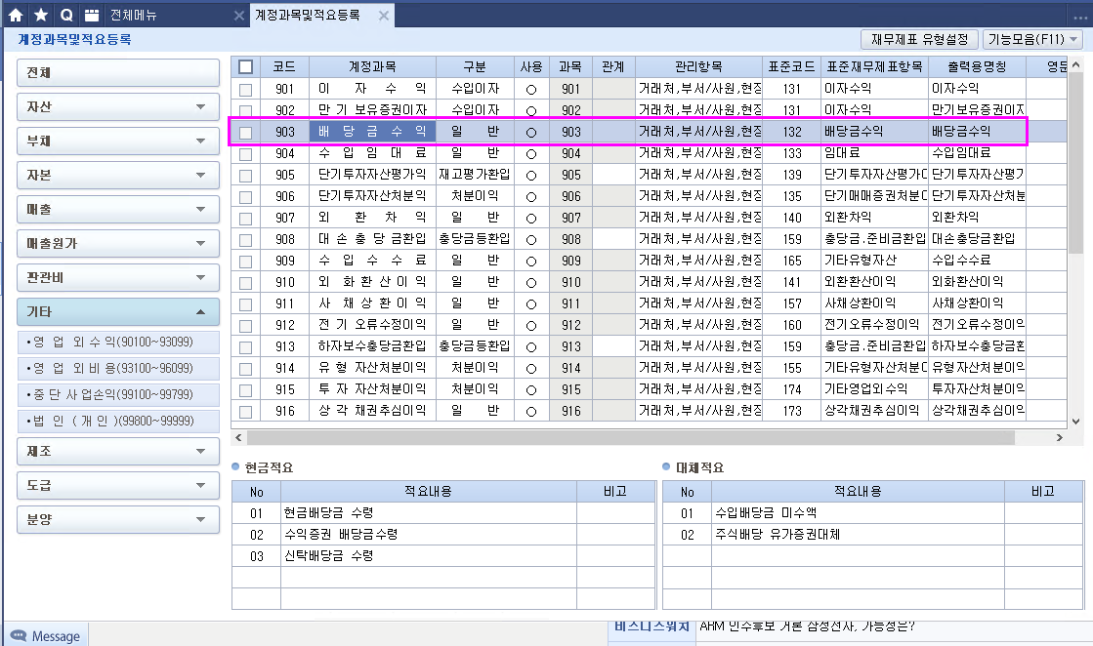Open 영업외수익(90100~93099) sub-item
The image size is (1093, 646).
118,342
